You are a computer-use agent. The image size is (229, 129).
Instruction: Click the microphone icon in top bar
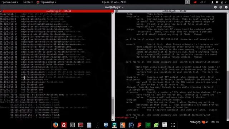pyautogui.click(x=212, y=2)
